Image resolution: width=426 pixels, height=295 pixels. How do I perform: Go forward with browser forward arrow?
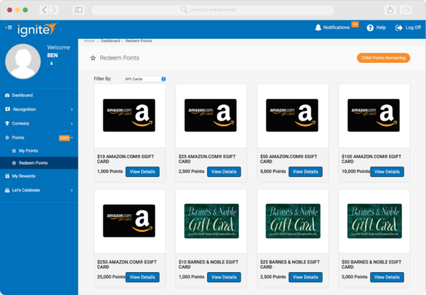pyautogui.click(x=54, y=10)
